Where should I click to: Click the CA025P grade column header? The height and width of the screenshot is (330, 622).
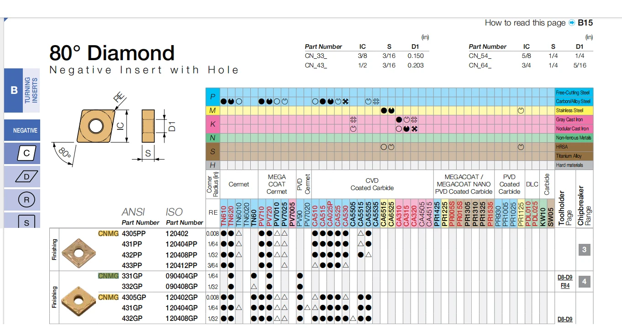330,213
